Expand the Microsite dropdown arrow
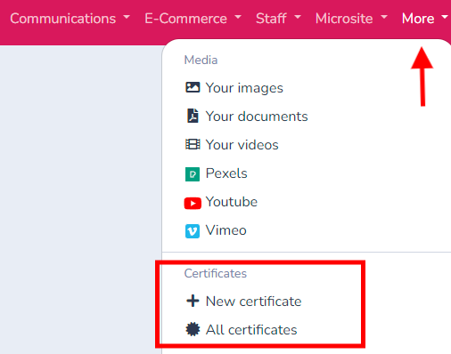The width and height of the screenshot is (451, 354). tap(384, 17)
